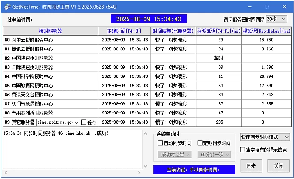This screenshot has height=179, width=294.
Task: Click the GetNetTime app icon in title bar
Action: pos(7,7)
